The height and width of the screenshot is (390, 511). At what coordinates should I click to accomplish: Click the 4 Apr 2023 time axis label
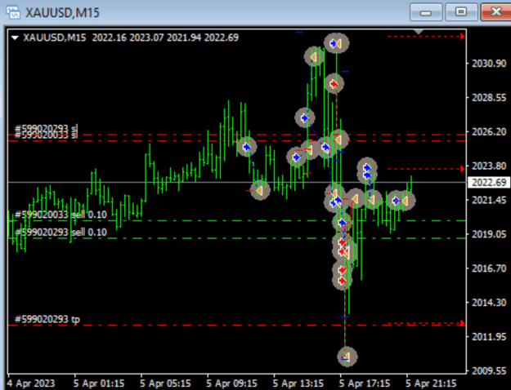pyautogui.click(x=31, y=383)
